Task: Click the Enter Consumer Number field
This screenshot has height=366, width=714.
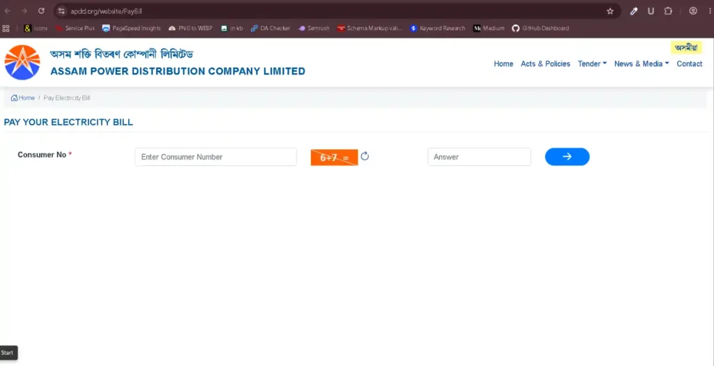Action: [216, 157]
